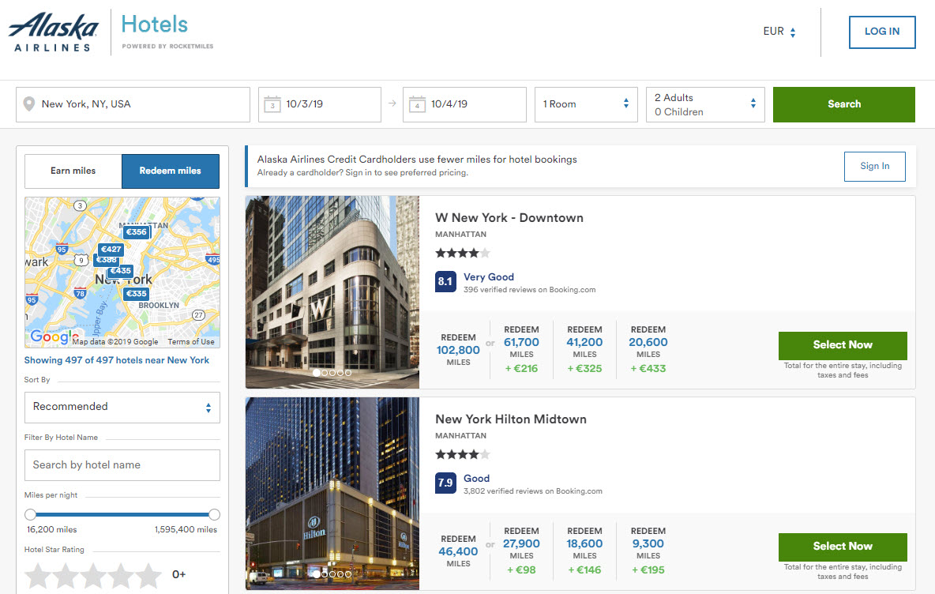Click the Very Good review label

pyautogui.click(x=489, y=277)
